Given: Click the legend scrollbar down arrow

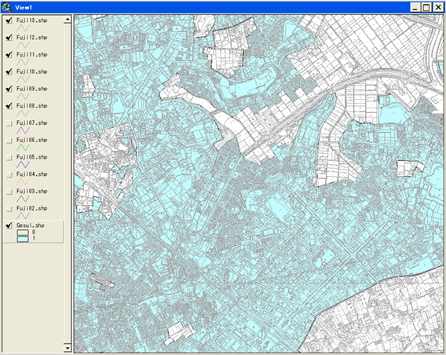Looking at the screenshot, I should (x=68, y=348).
